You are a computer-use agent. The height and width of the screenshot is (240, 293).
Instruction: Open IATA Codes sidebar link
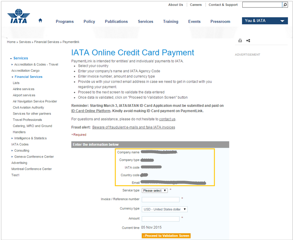(20, 144)
